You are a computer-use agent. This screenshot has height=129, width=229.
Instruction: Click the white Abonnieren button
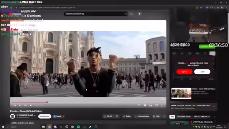[45, 116]
